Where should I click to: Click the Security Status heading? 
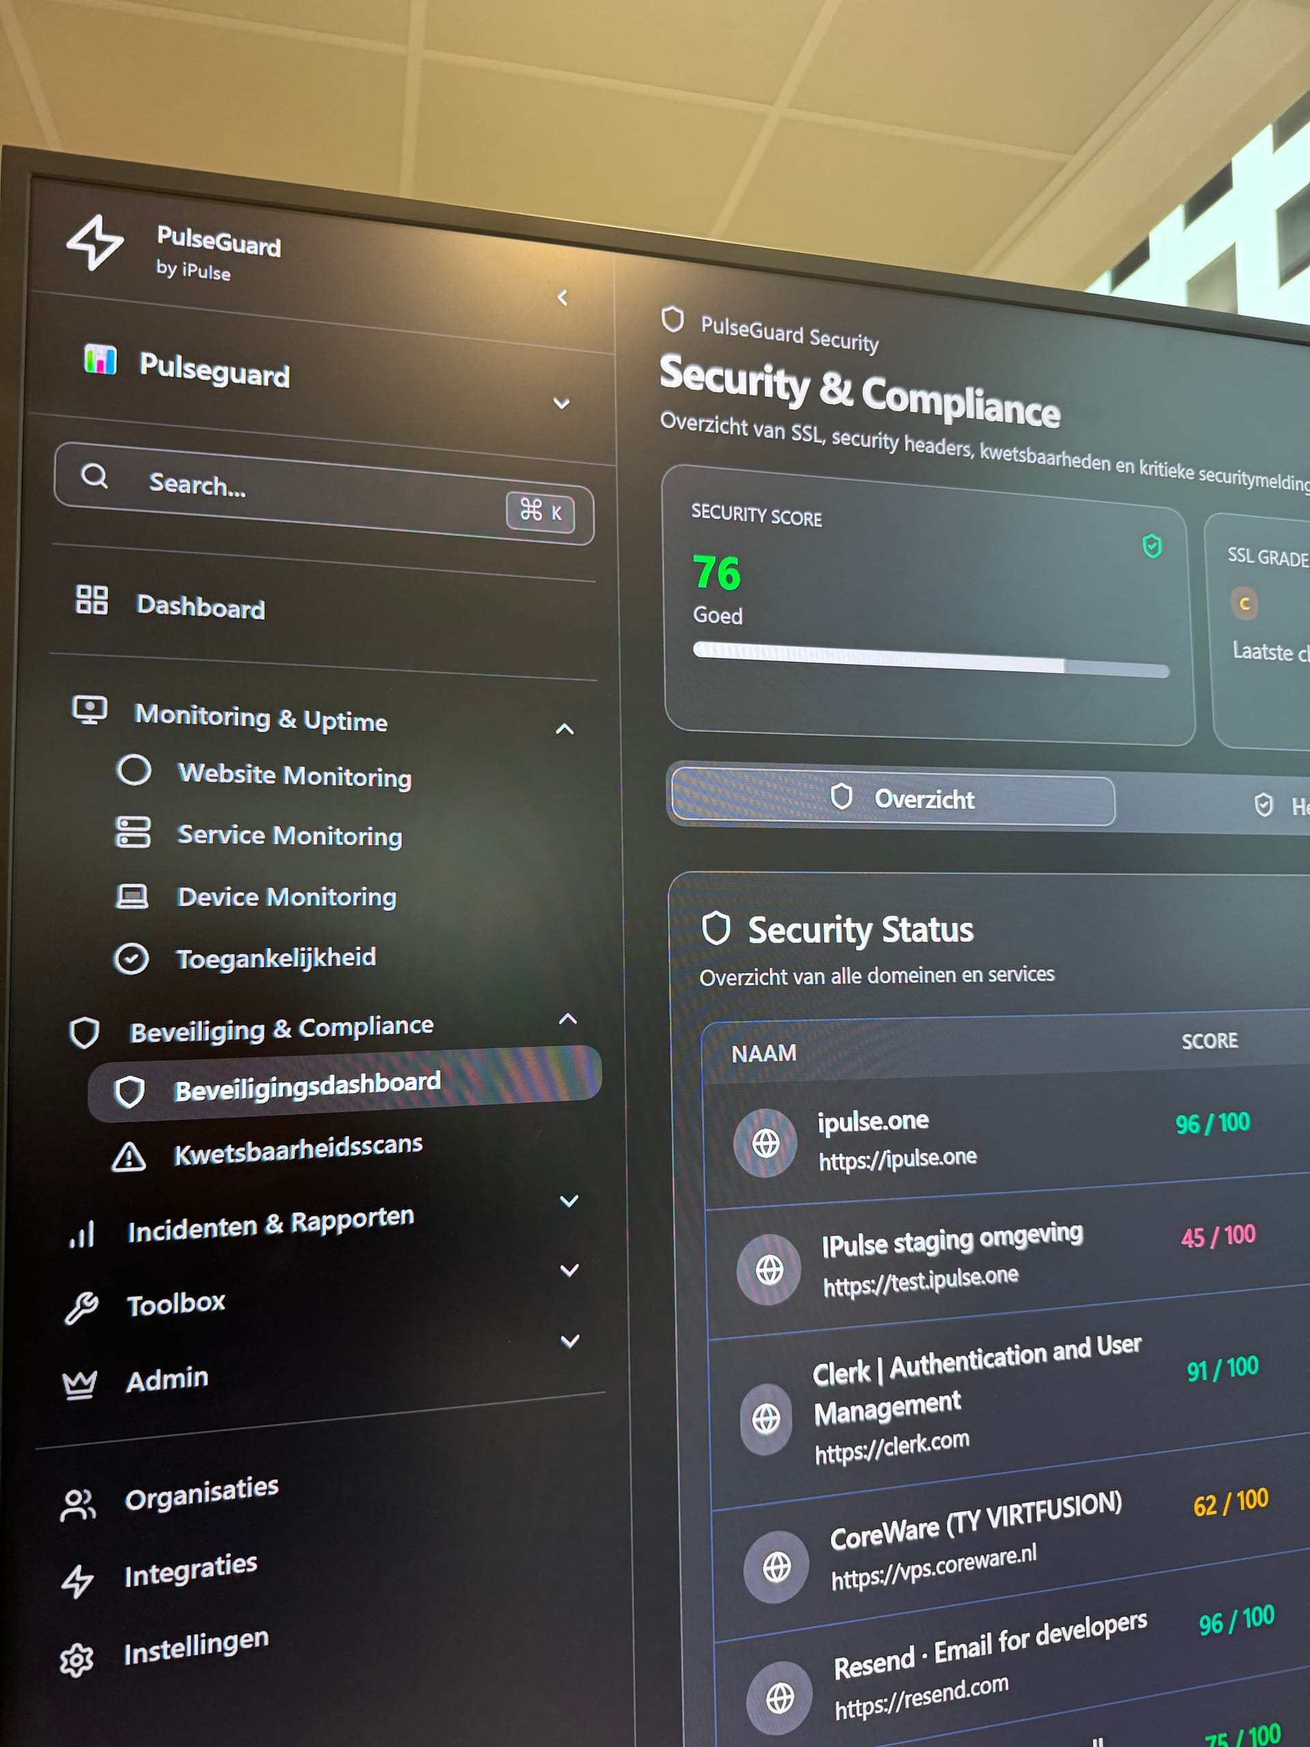pos(860,929)
